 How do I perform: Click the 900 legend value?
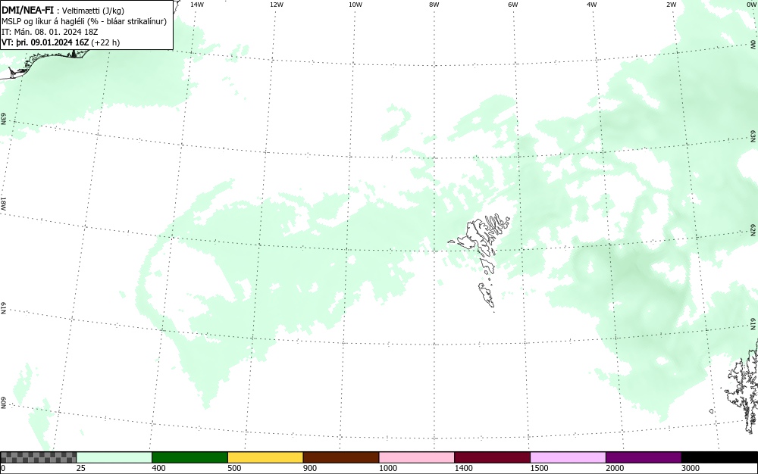coord(310,468)
